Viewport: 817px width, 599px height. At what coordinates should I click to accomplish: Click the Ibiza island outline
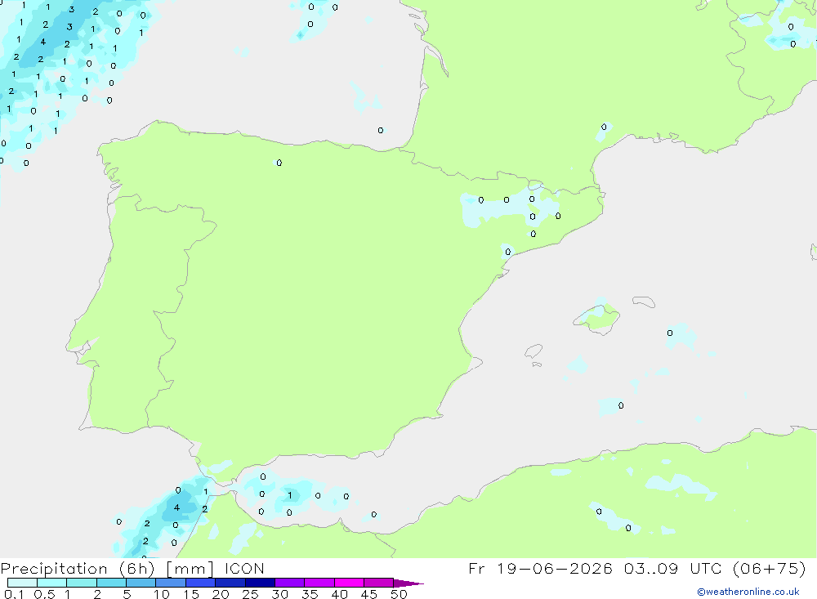coord(534,351)
